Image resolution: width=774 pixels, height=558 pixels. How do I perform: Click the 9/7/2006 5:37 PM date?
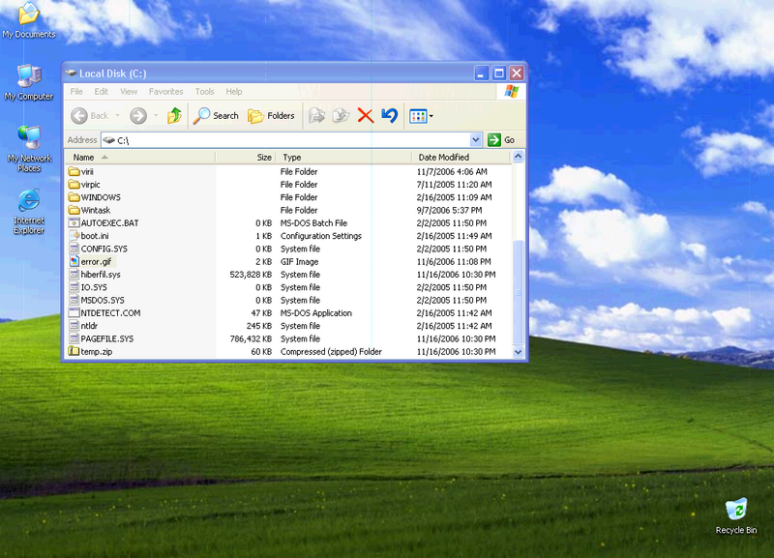click(x=449, y=210)
